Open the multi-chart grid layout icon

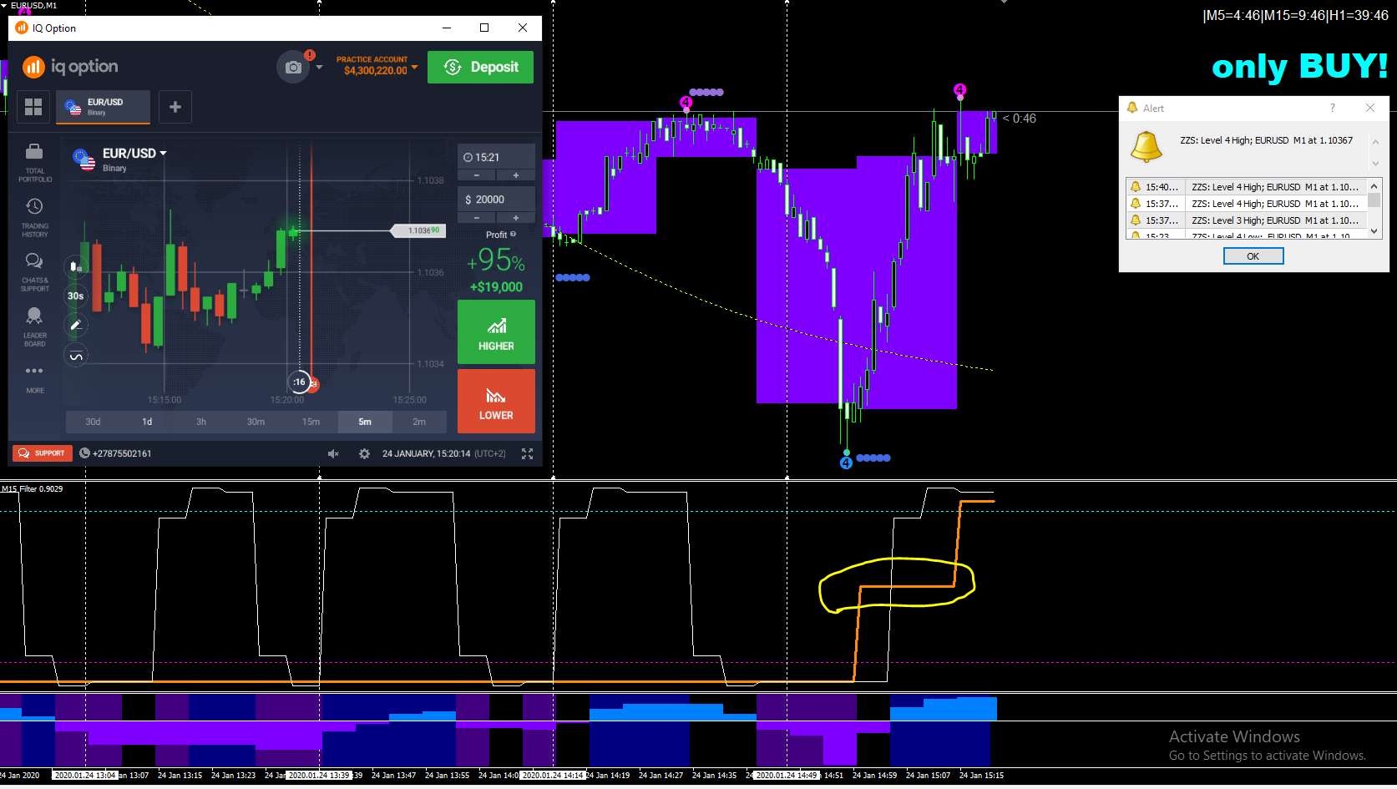[x=33, y=107]
